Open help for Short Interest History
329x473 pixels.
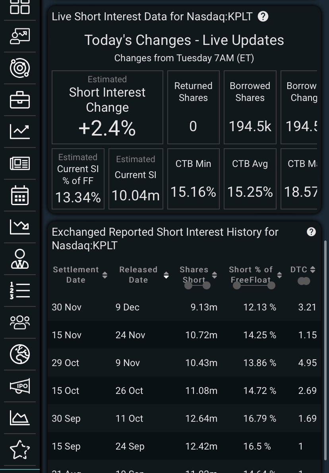tap(311, 232)
